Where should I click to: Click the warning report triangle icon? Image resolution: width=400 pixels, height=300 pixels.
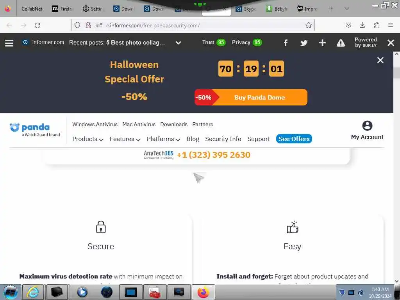coord(341,43)
